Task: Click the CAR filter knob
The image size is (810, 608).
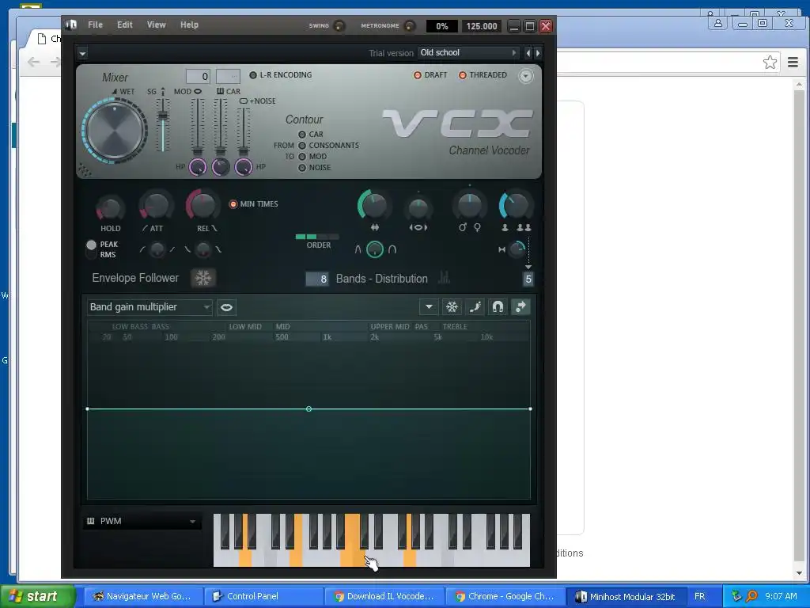Action: click(221, 167)
